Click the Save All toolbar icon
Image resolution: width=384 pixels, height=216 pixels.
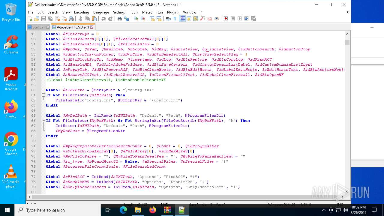pyautogui.click(x=50, y=19)
